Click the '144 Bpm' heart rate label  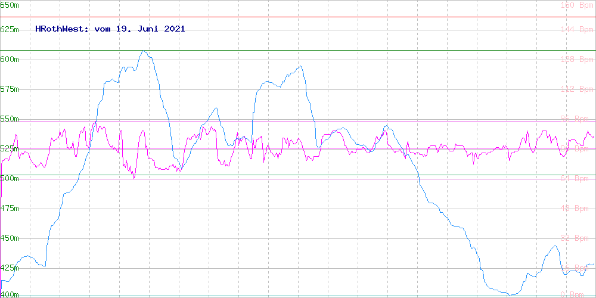577,30
